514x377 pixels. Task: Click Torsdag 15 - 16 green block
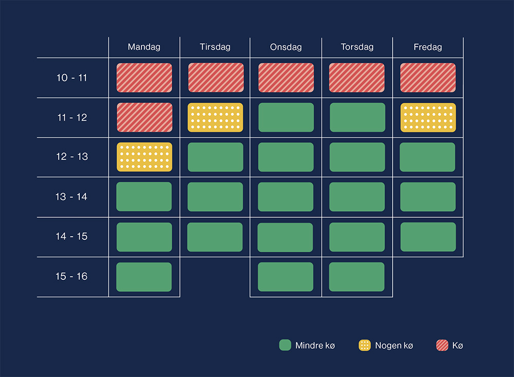click(357, 277)
